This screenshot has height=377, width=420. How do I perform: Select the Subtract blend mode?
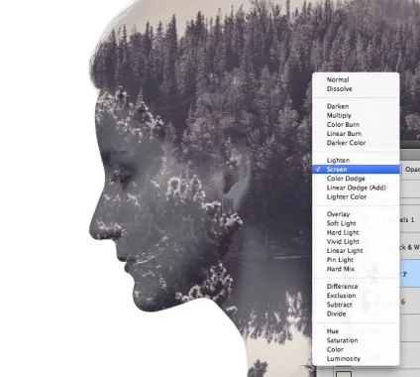click(x=356, y=305)
